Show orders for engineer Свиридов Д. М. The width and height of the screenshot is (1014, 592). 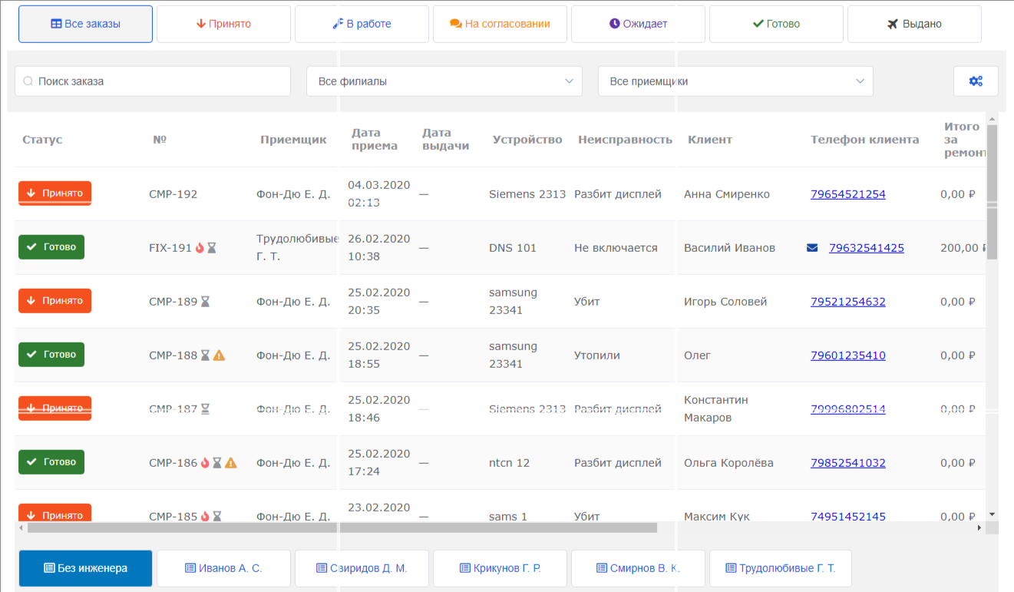362,568
